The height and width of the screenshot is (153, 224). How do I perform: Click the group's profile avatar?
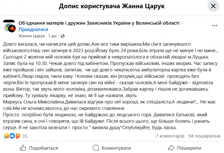pos(9,26)
